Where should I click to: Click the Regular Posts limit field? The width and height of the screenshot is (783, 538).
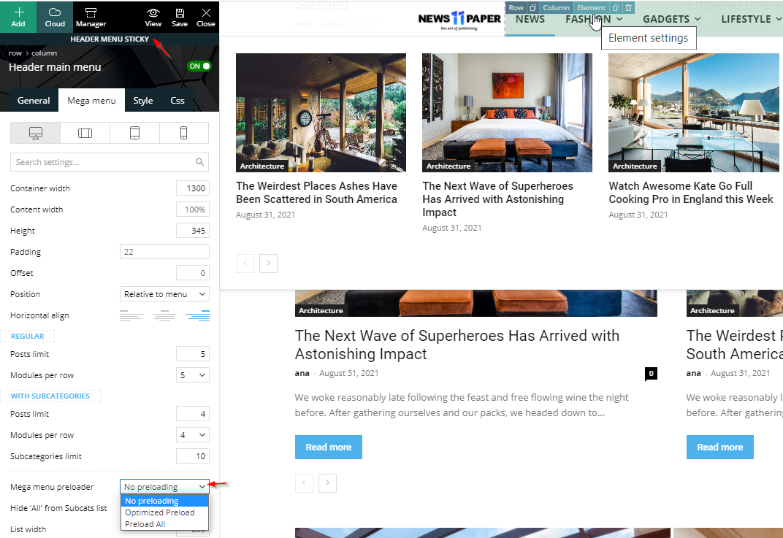tap(192, 354)
